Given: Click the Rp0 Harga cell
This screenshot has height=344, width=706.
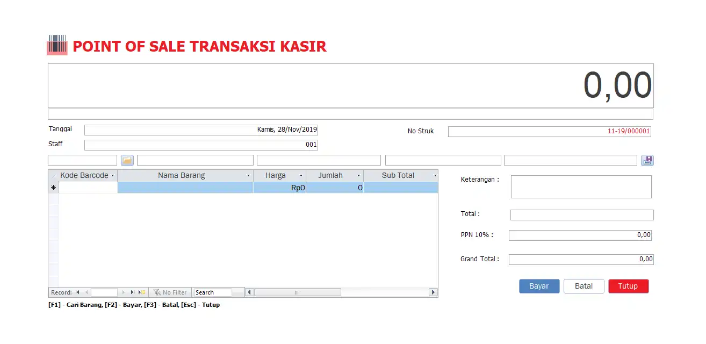Looking at the screenshot, I should coord(279,188).
